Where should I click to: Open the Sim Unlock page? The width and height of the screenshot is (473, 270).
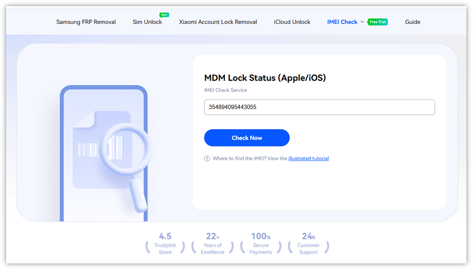147,22
